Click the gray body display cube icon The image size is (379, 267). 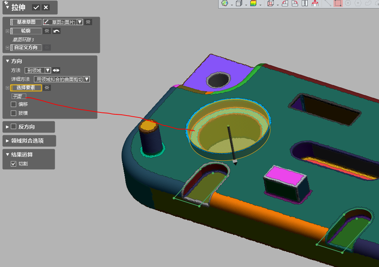[x=239, y=3]
